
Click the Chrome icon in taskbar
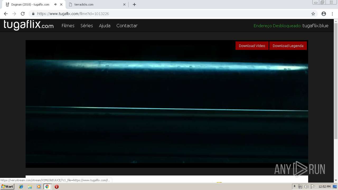47,187
